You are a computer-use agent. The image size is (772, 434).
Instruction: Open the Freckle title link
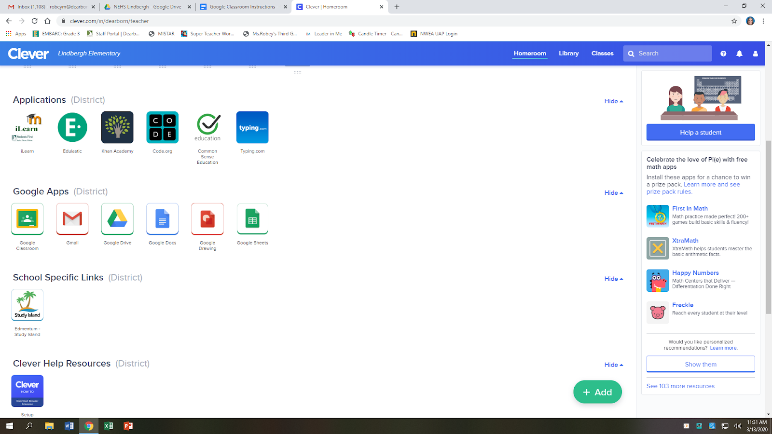pyautogui.click(x=683, y=305)
